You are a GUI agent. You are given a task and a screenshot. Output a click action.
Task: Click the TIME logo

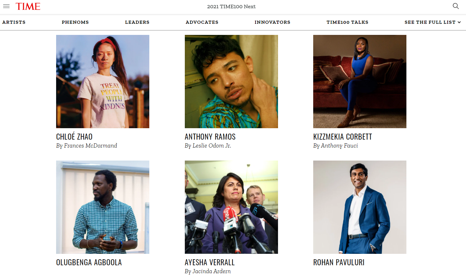click(x=28, y=6)
